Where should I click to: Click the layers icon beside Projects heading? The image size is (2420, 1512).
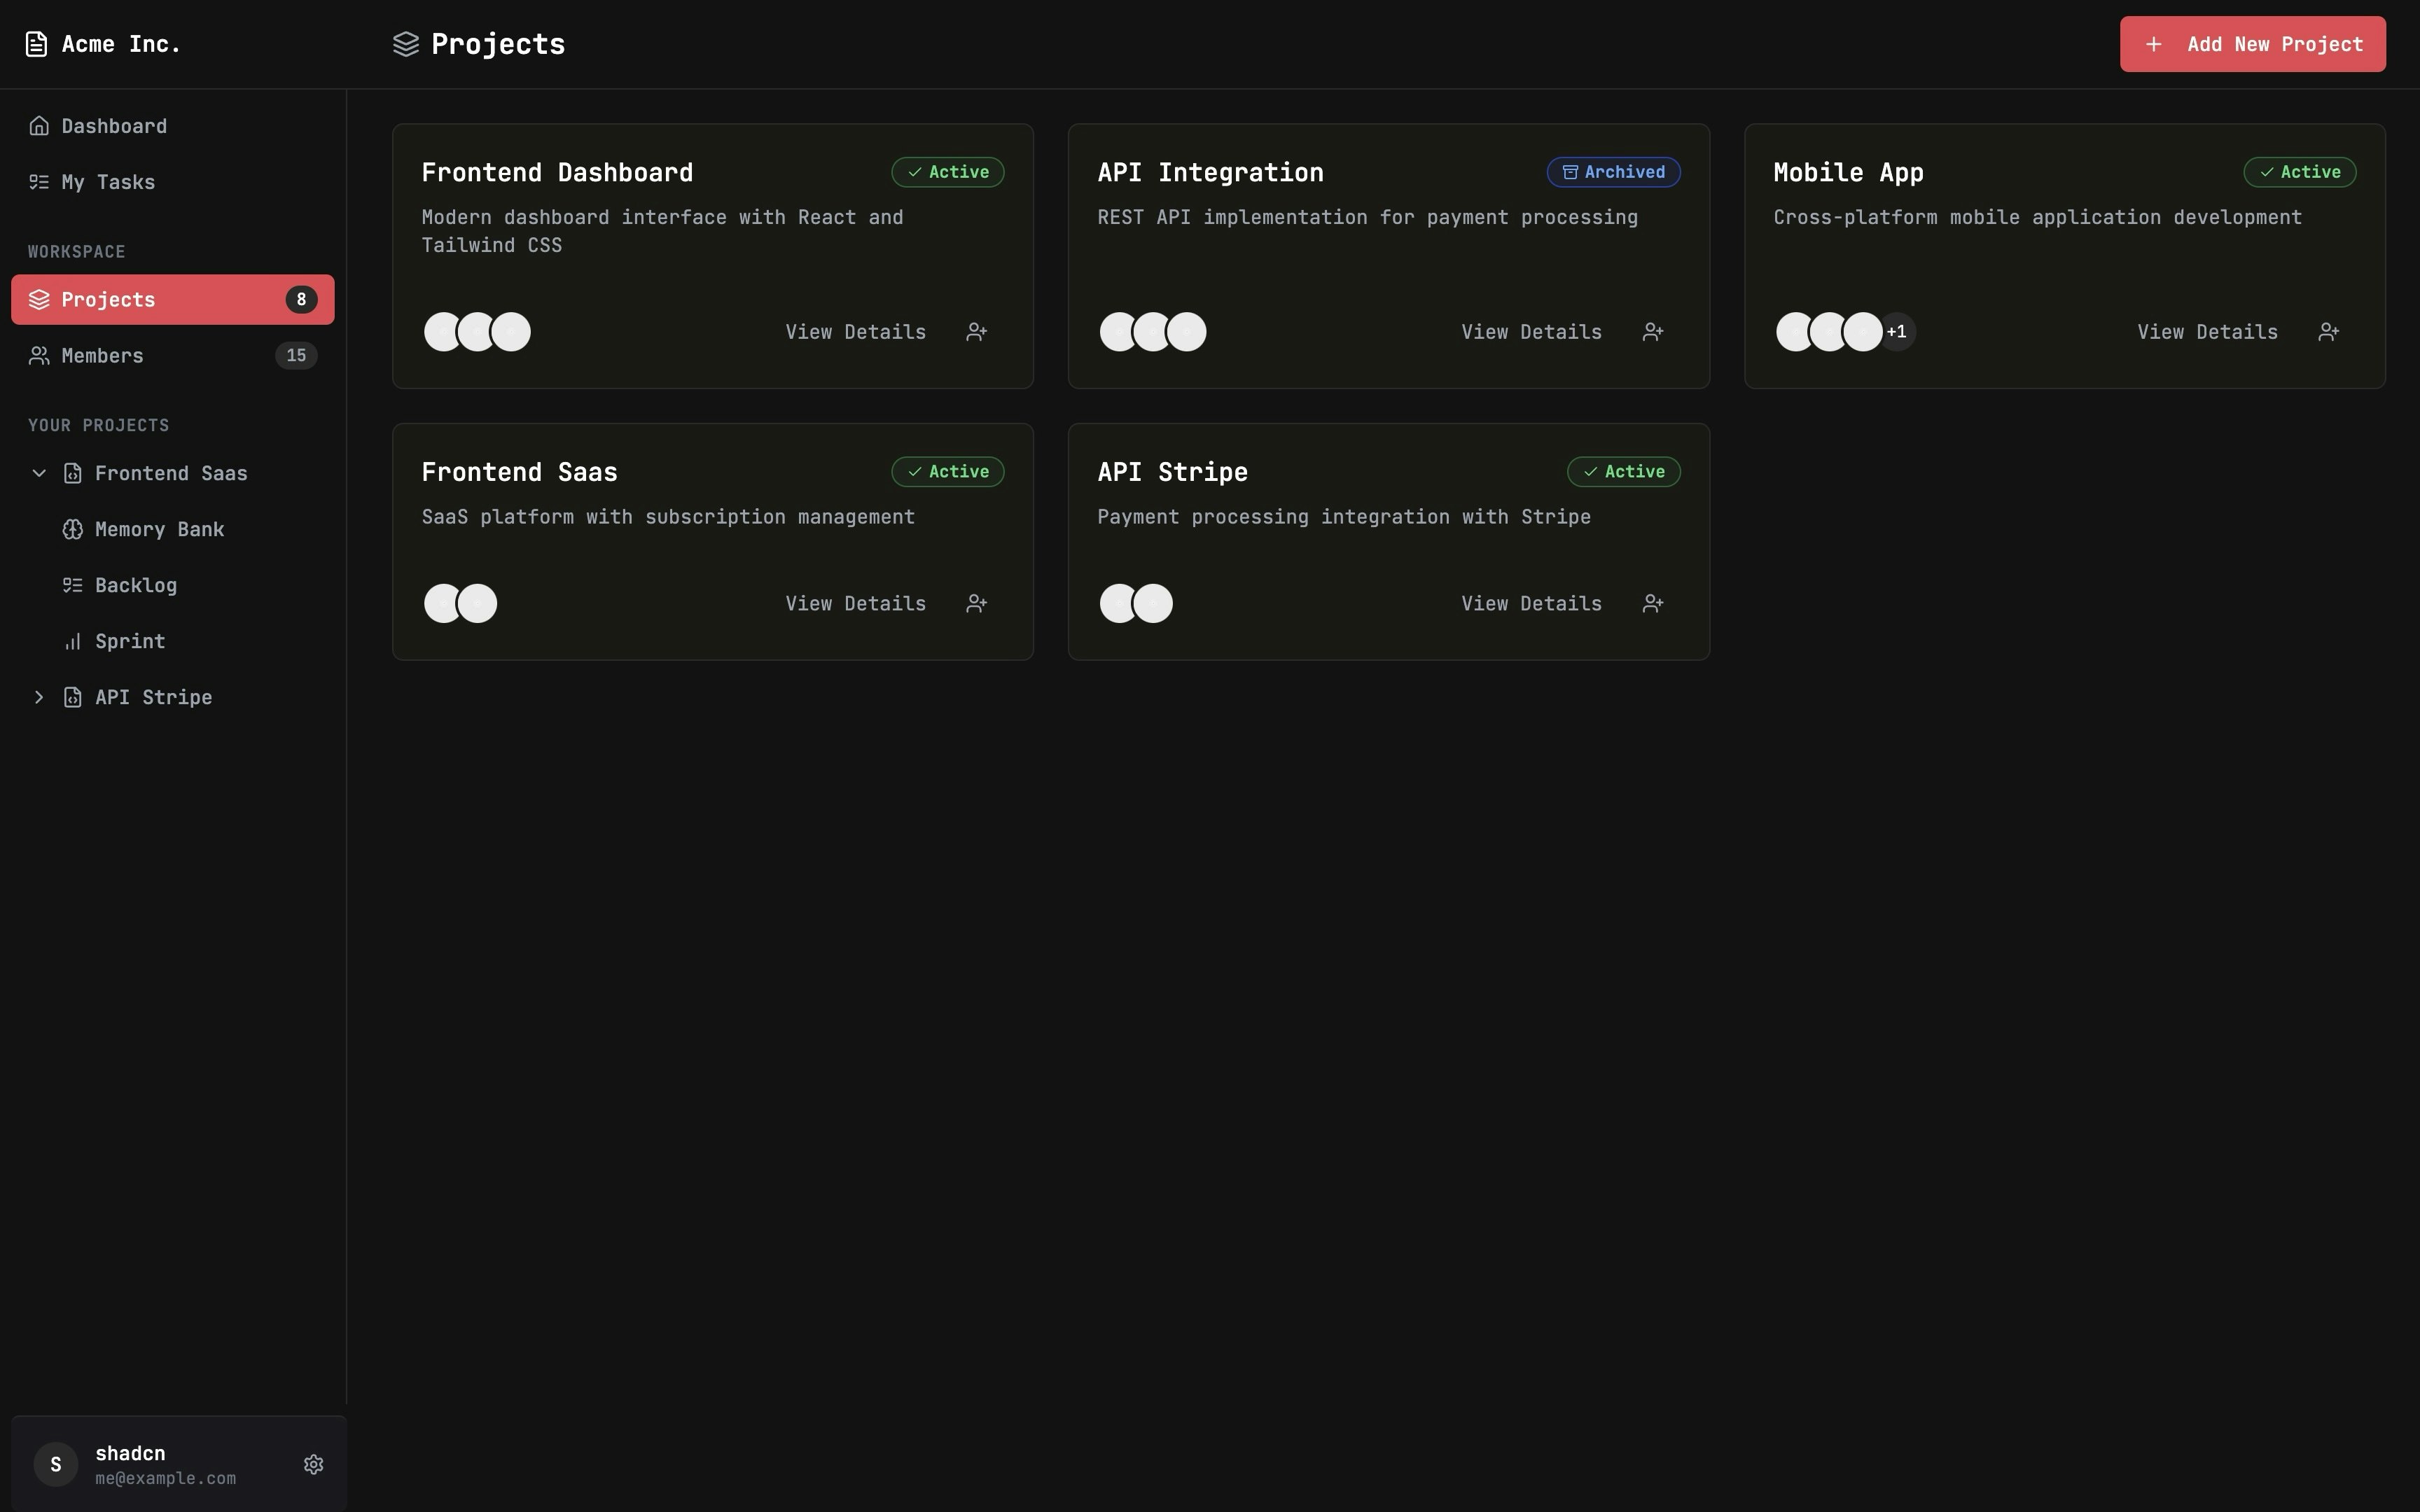405,44
